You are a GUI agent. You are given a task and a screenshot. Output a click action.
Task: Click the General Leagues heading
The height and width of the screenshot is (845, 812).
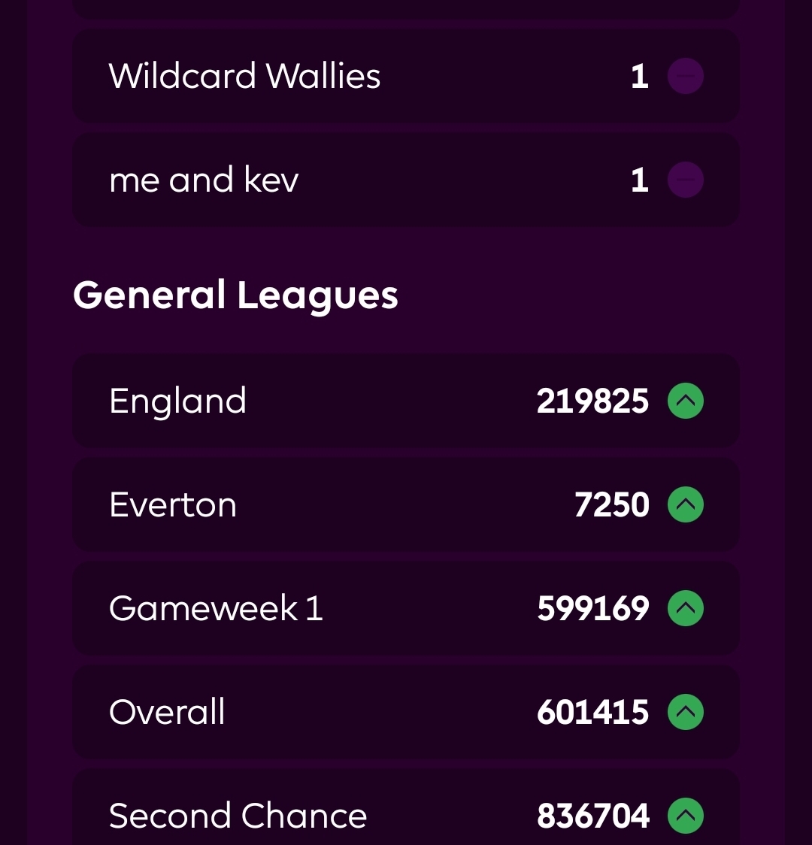[235, 295]
